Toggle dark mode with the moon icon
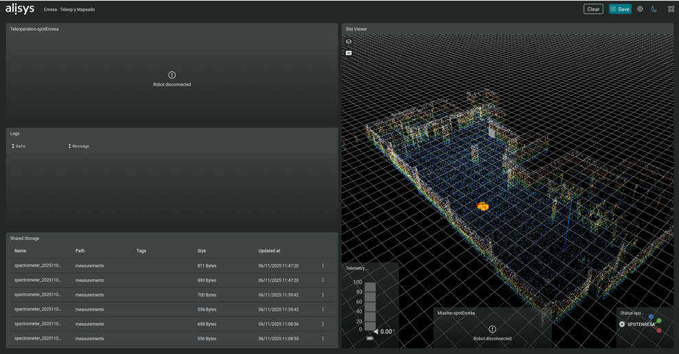This screenshot has width=679, height=354. pyautogui.click(x=654, y=9)
